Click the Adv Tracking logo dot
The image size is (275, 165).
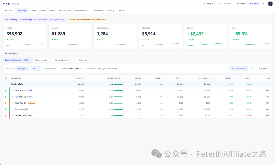pyautogui.click(x=4, y=4)
